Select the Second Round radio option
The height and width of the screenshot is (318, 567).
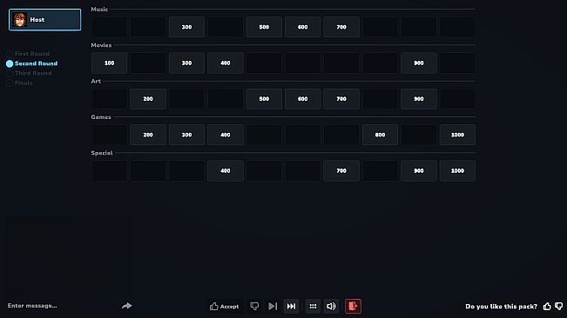pyautogui.click(x=32, y=63)
